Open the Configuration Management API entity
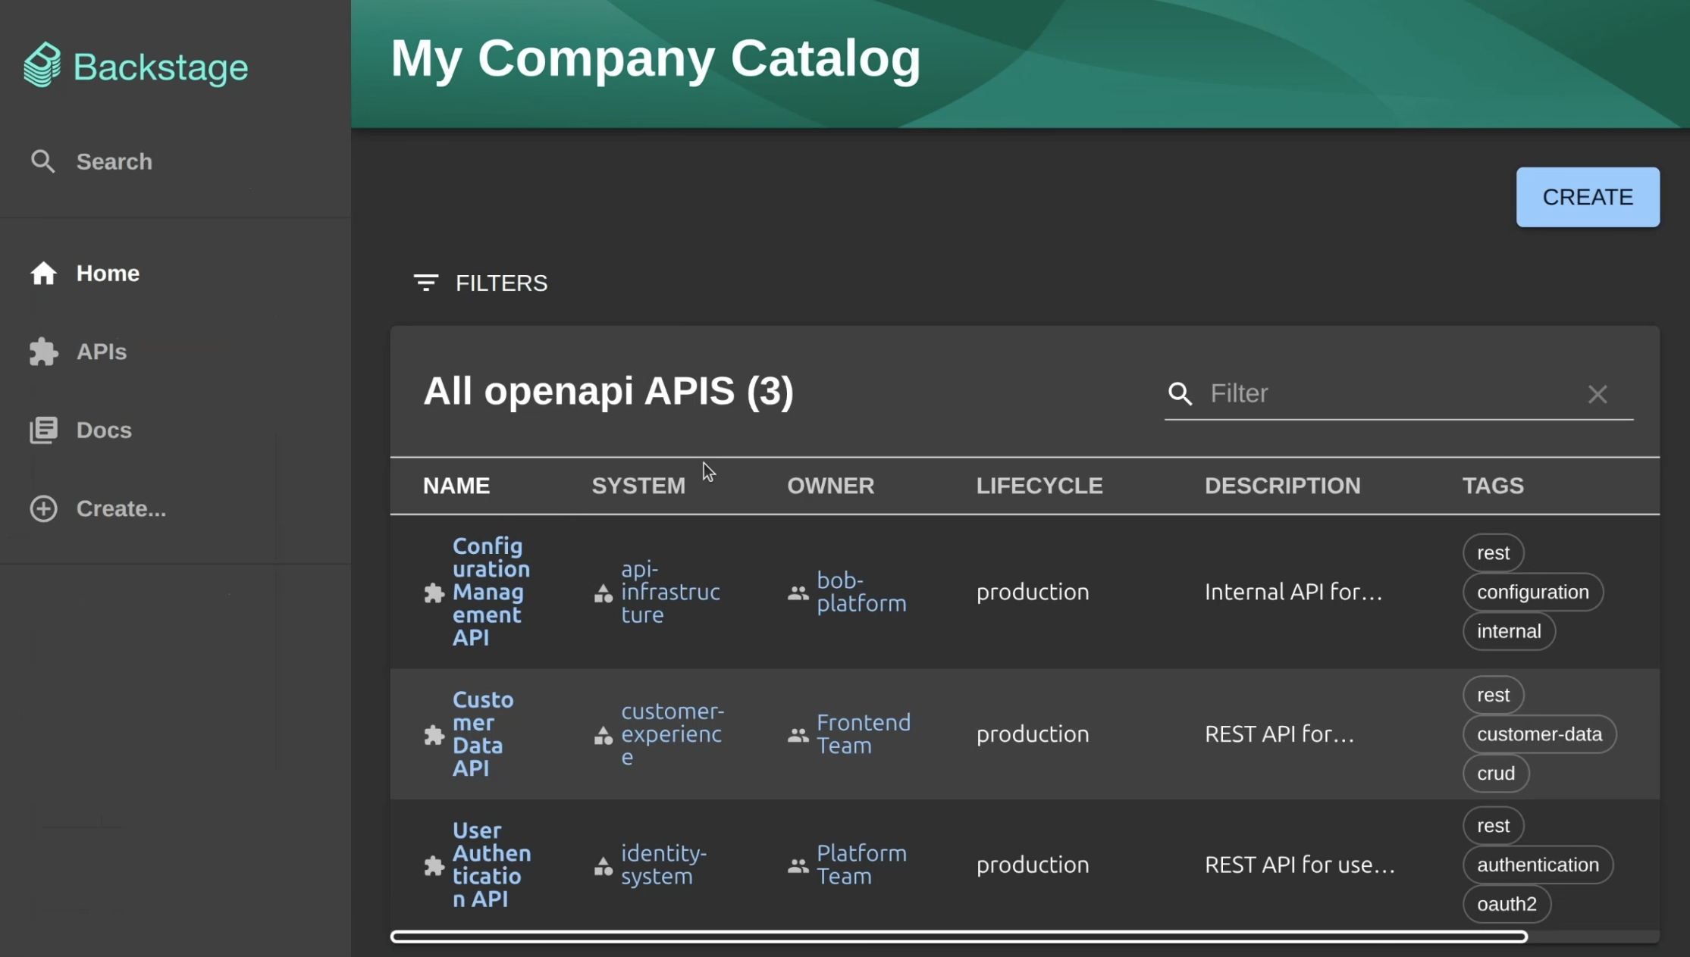1690x957 pixels. pos(489,592)
